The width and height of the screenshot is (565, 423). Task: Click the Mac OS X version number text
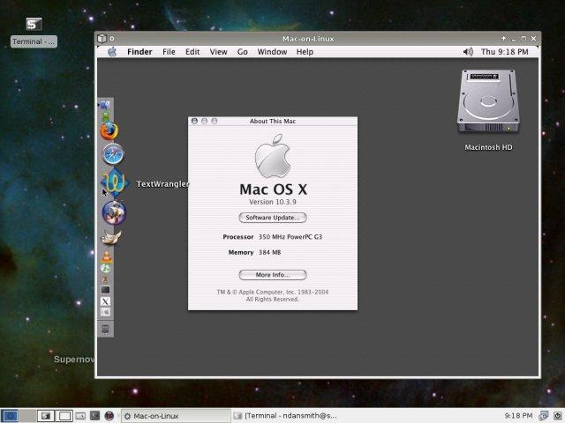pos(272,202)
